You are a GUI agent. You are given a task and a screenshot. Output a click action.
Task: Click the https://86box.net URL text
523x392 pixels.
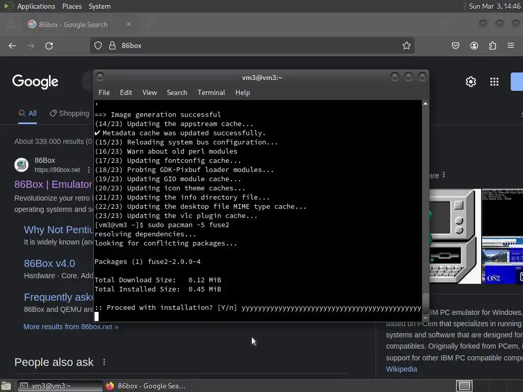click(x=57, y=170)
